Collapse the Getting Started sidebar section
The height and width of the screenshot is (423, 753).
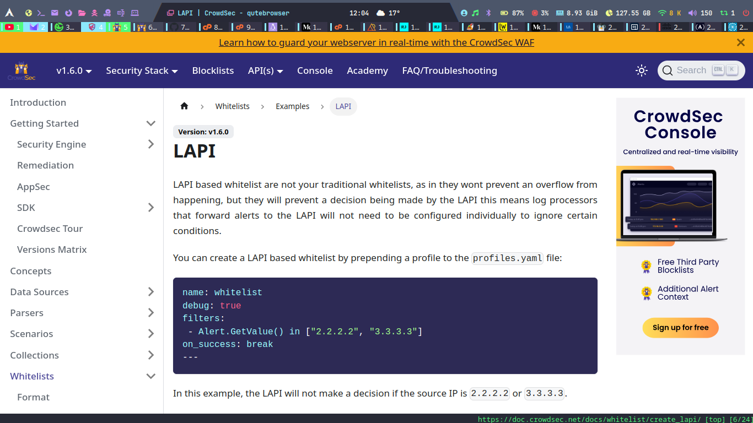tap(150, 123)
